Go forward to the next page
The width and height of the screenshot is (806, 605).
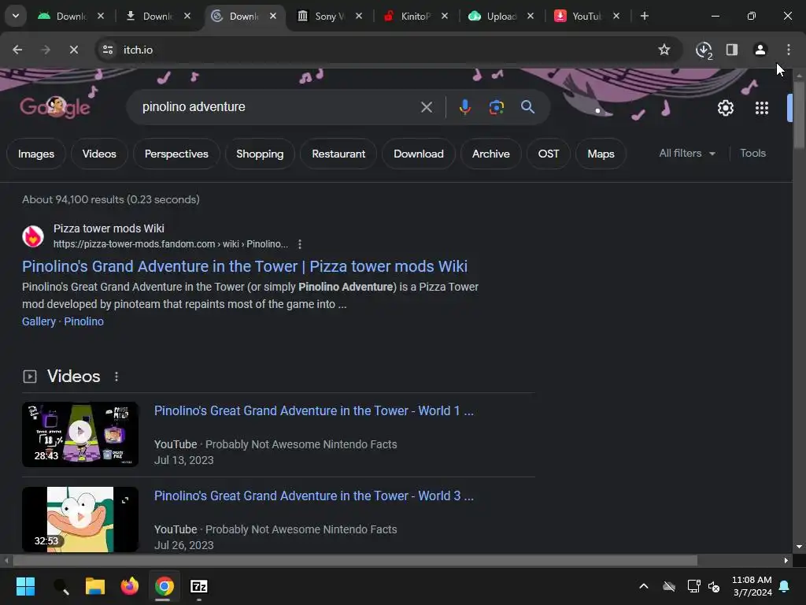pos(45,50)
